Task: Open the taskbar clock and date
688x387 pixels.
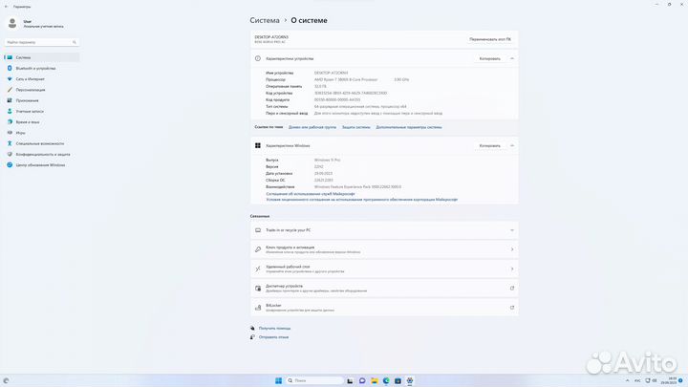Action: click(x=671, y=381)
